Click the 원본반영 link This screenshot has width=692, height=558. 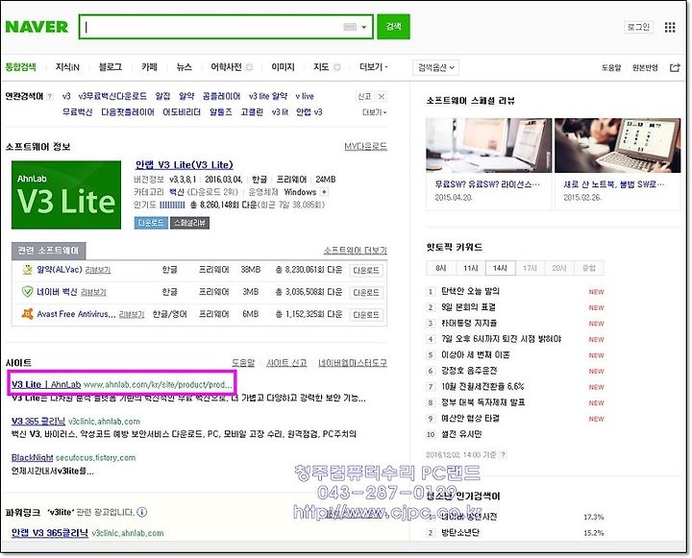pyautogui.click(x=645, y=68)
